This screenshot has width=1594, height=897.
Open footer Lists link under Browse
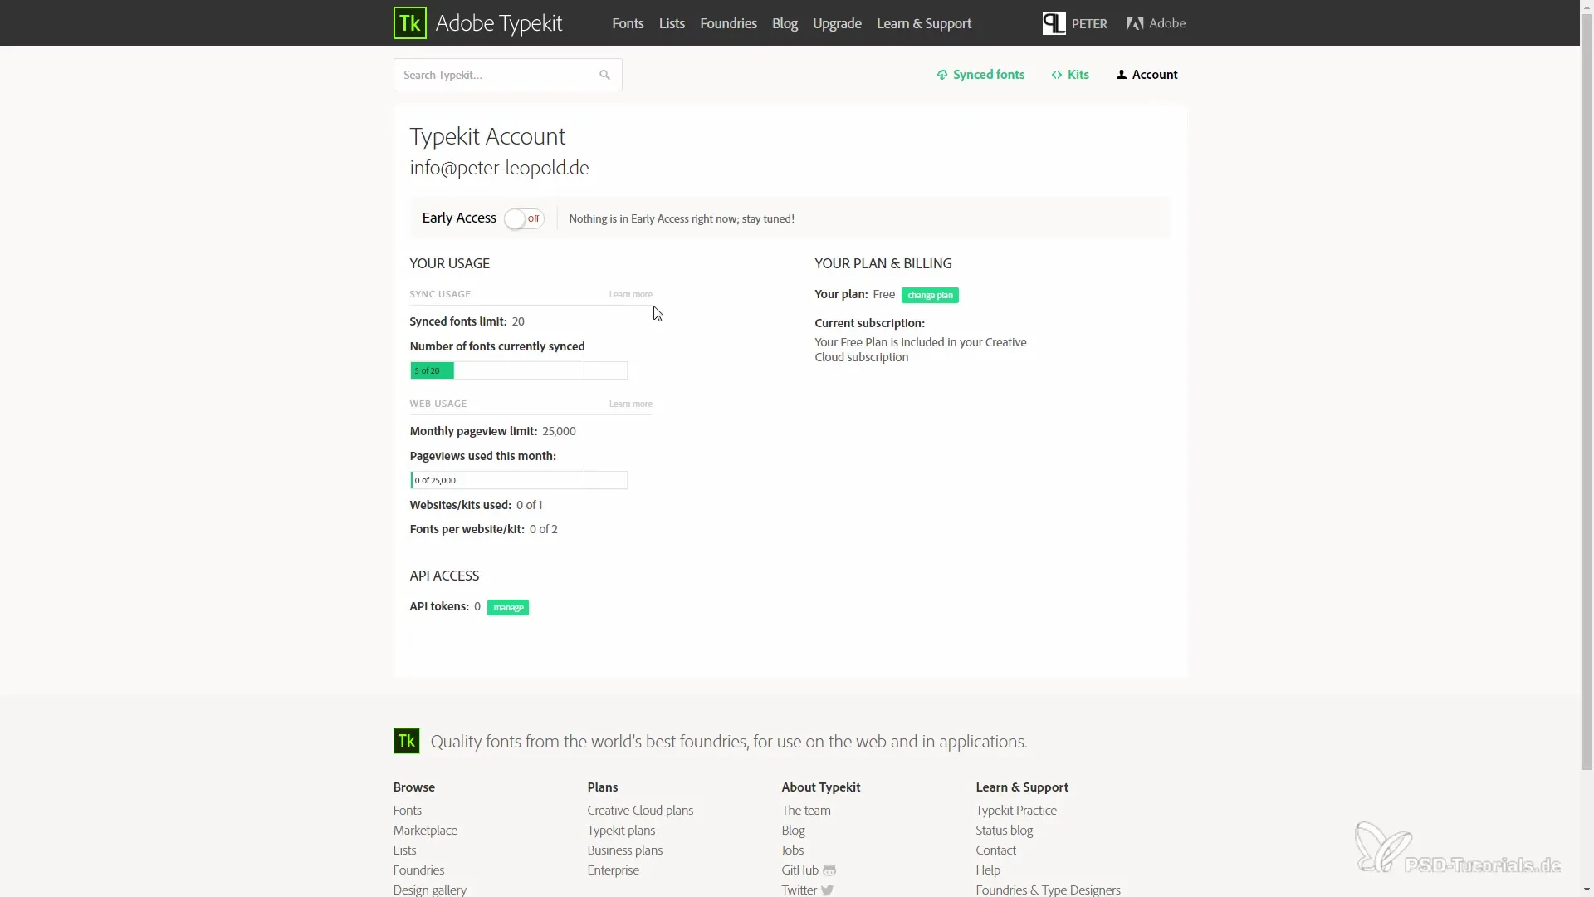point(404,850)
